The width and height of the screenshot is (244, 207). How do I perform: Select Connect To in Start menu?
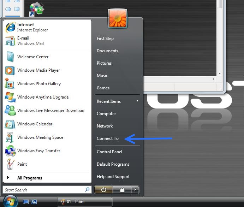[108, 138]
